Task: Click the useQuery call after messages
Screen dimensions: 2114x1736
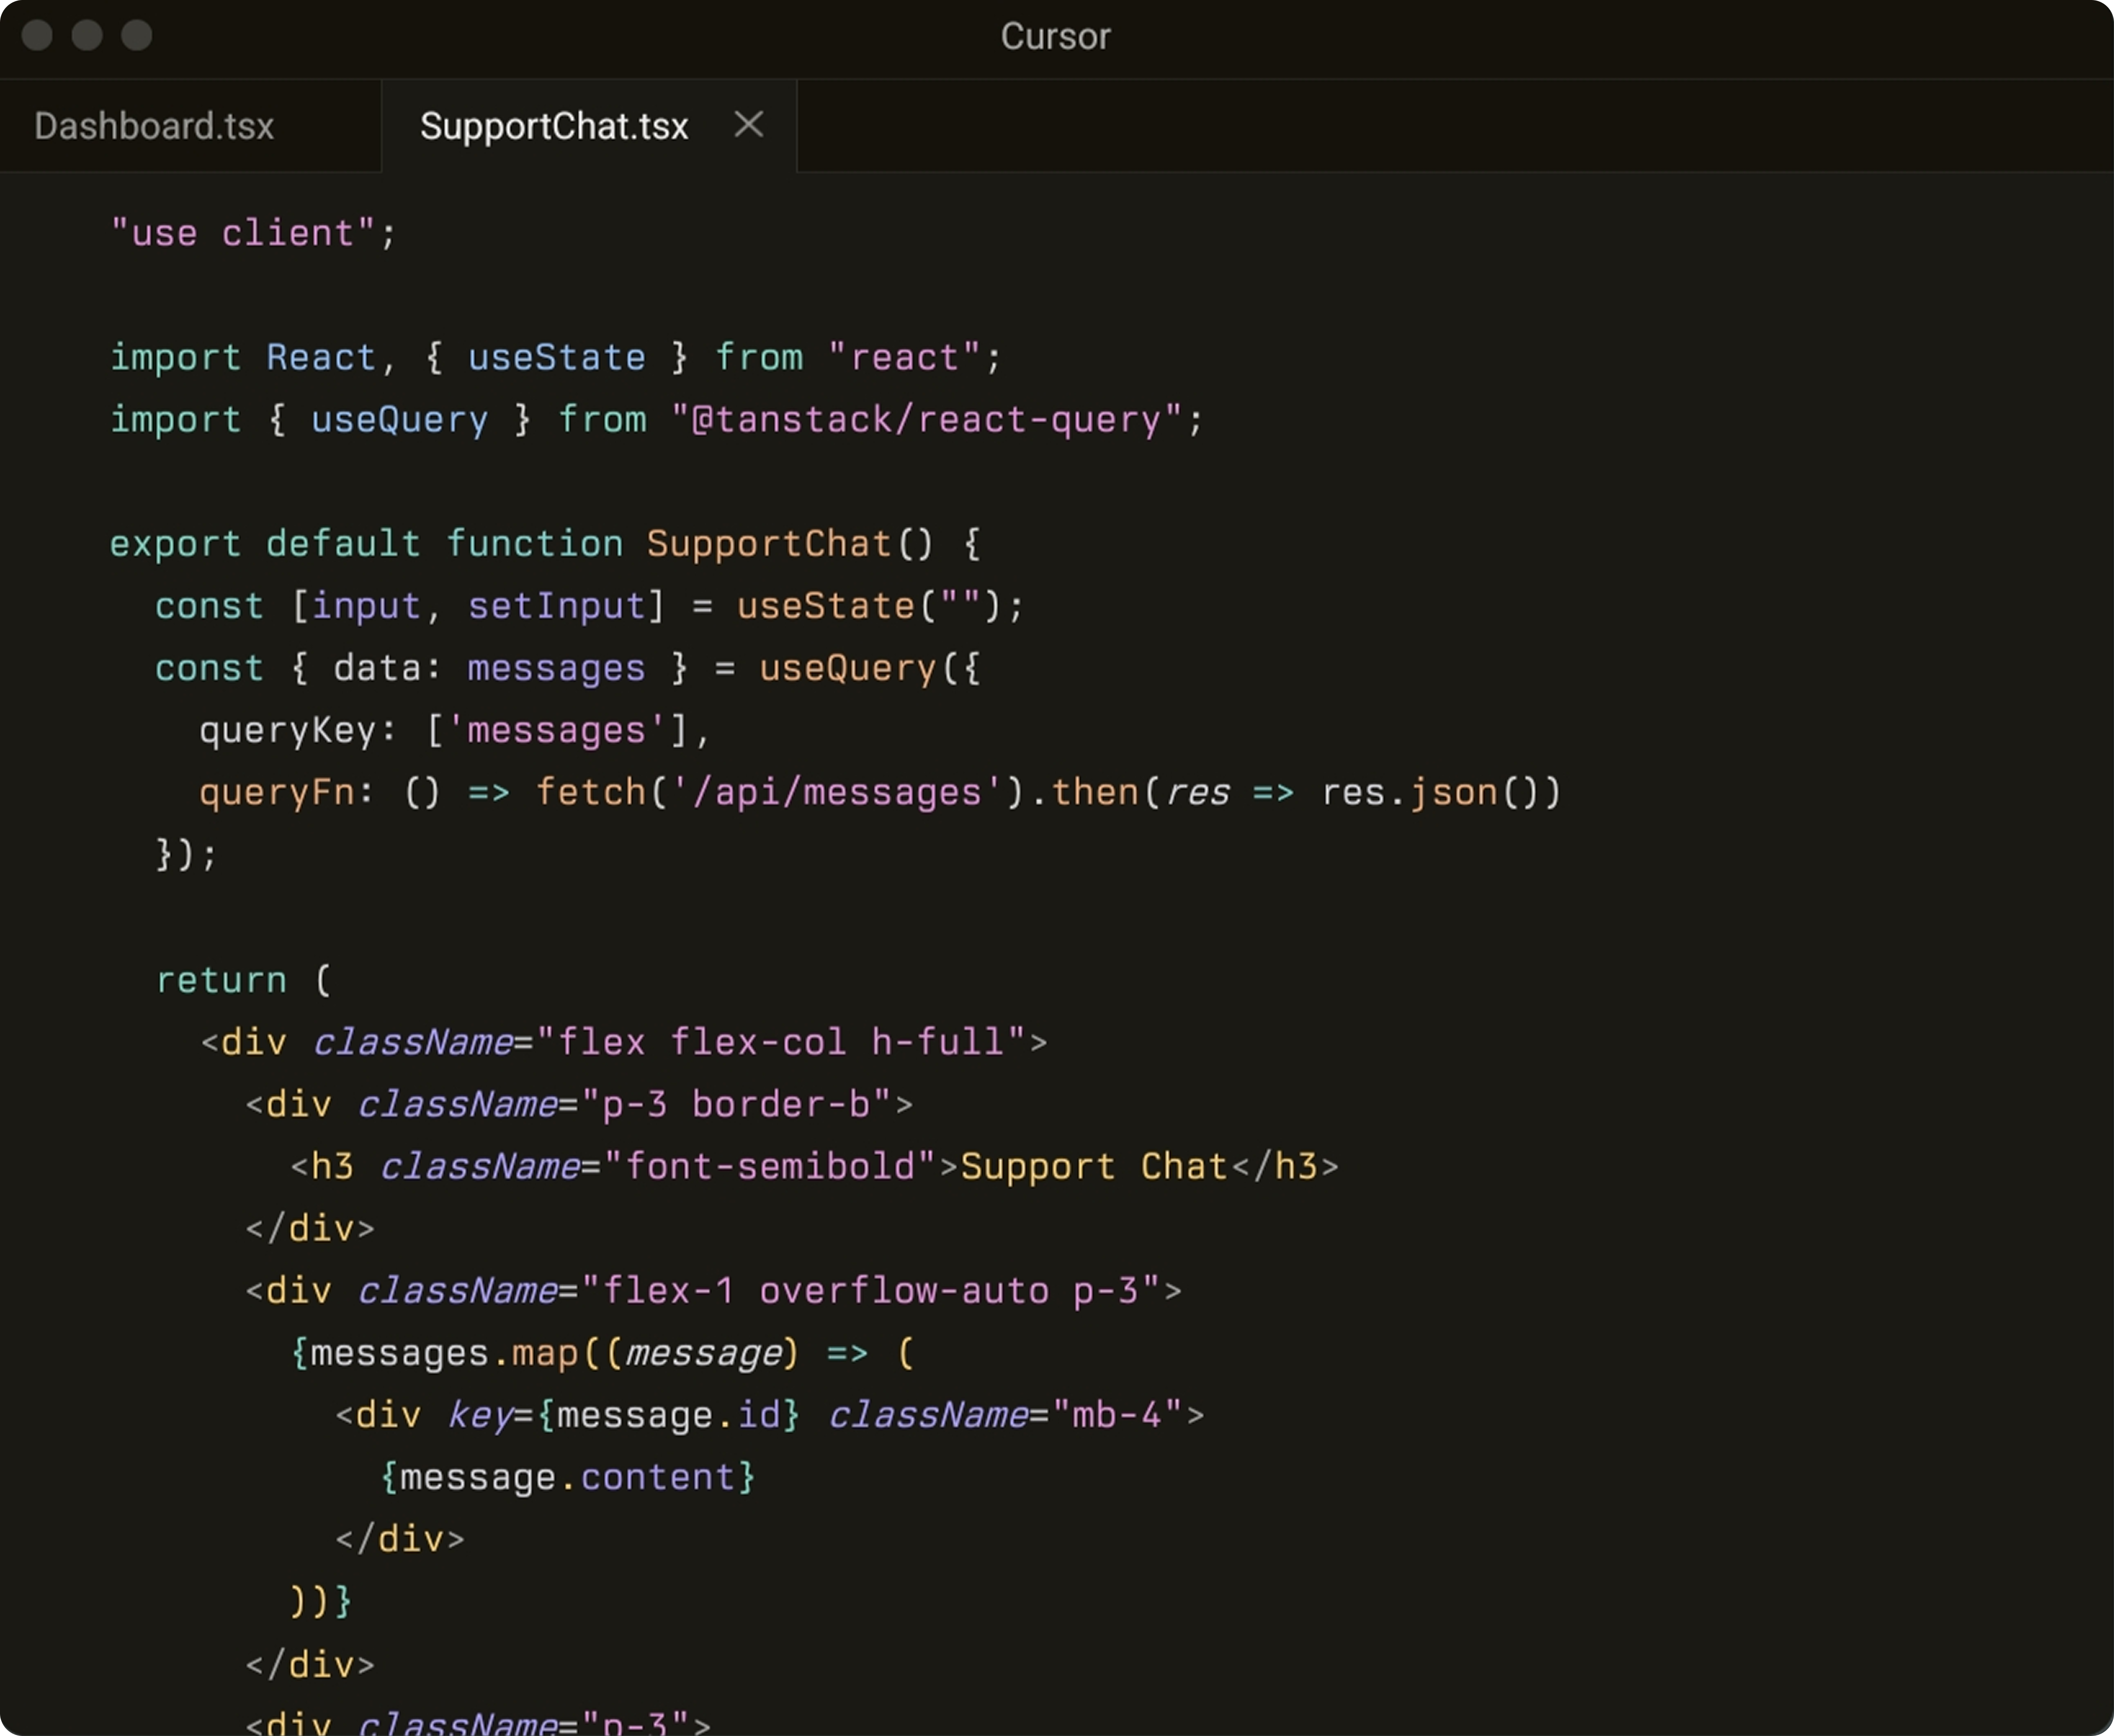Action: click(847, 669)
